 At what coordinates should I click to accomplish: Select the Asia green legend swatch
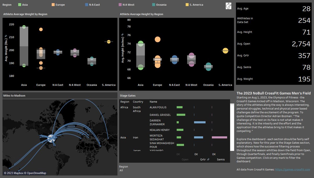(x=20, y=5)
